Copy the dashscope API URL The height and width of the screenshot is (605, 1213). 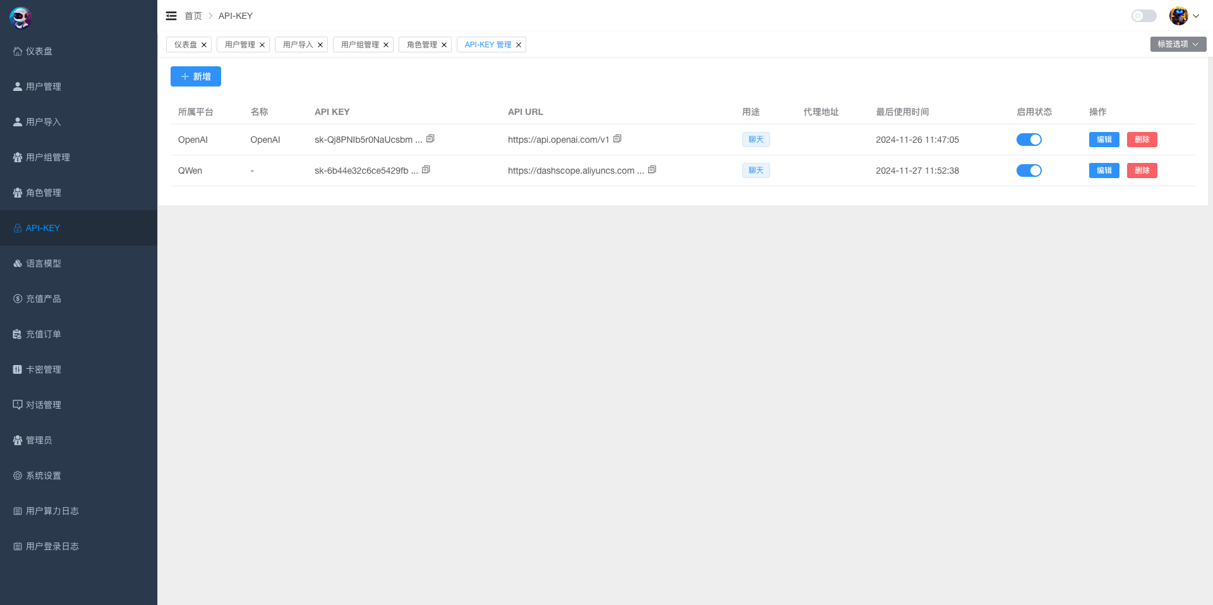point(652,170)
